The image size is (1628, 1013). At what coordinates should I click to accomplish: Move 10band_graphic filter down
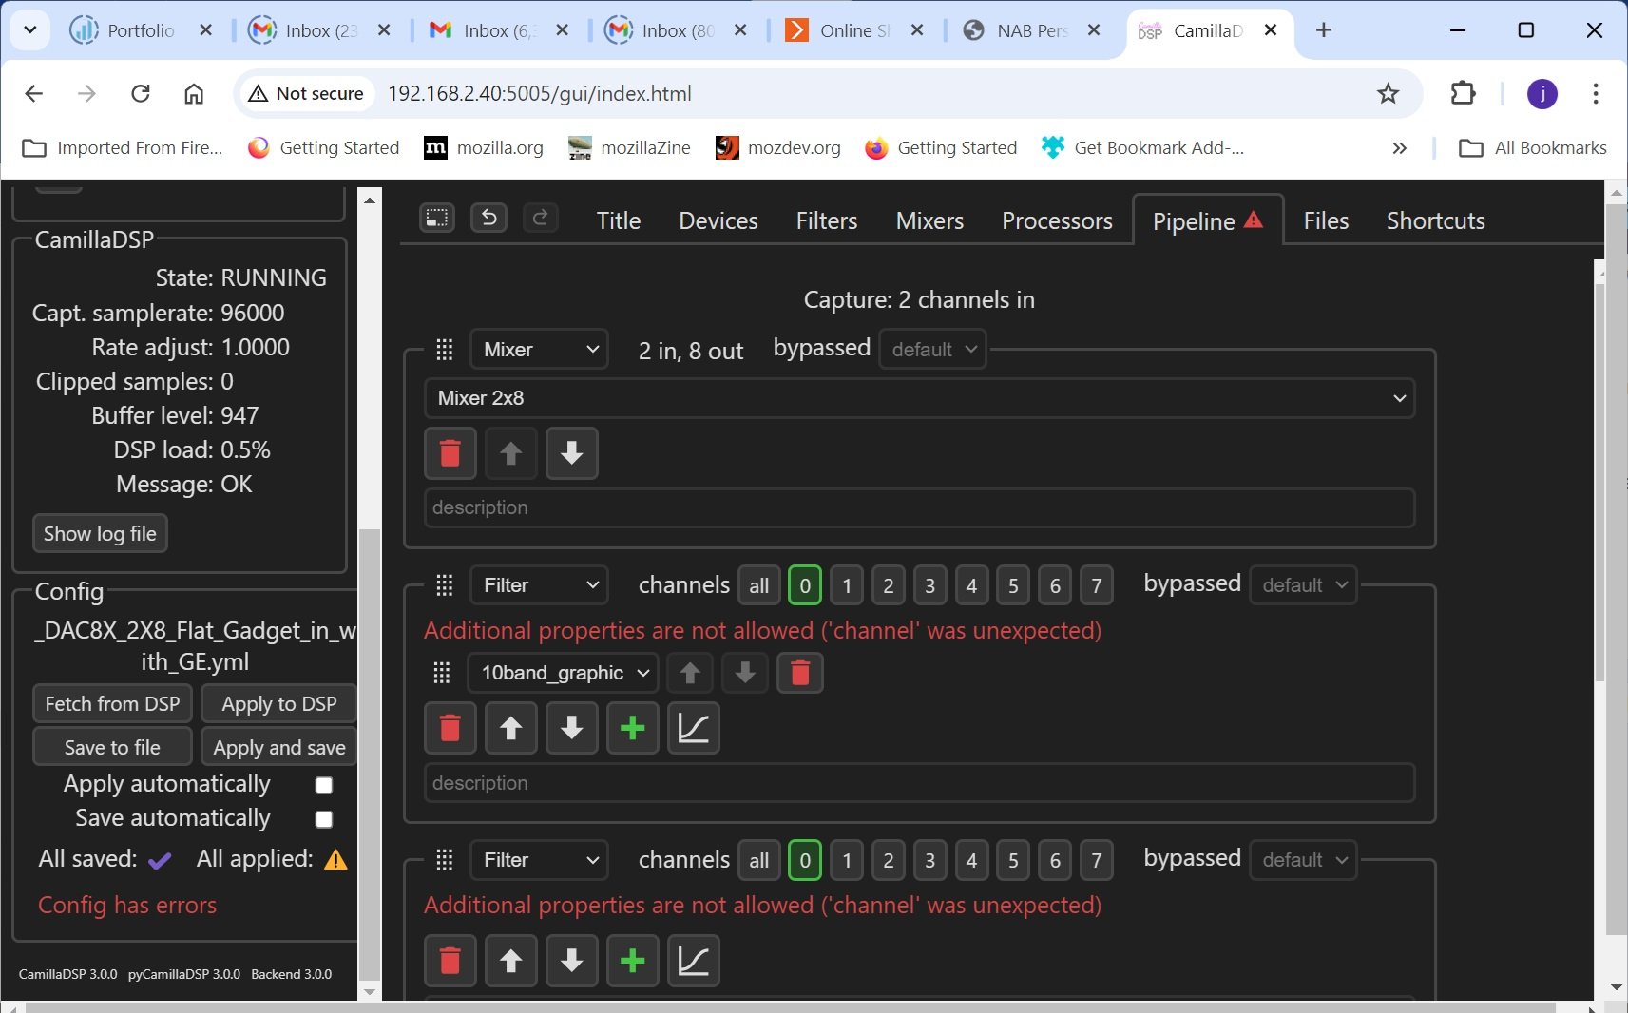coord(745,673)
